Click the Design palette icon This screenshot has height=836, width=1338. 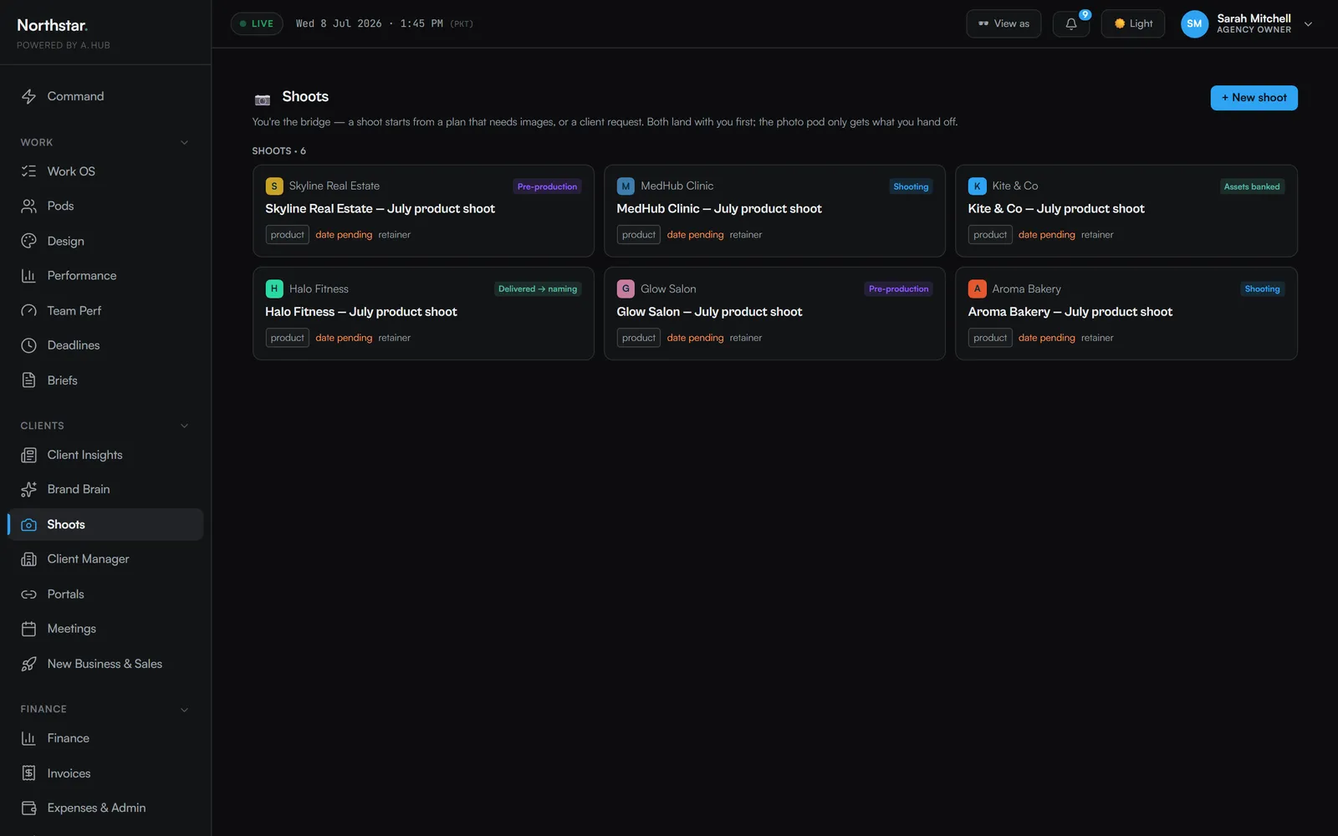click(28, 241)
